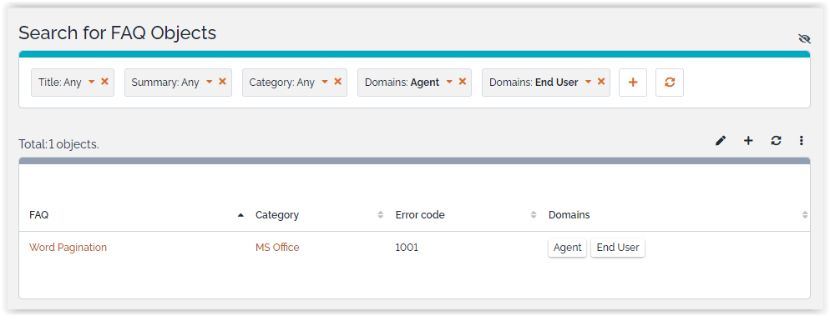Click the orange refresh filters button
The image size is (830, 316).
[670, 83]
